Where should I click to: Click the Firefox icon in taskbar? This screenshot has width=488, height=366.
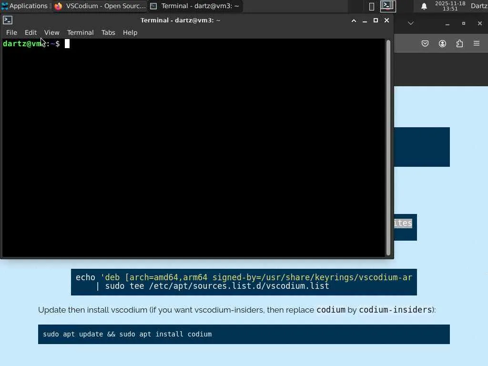(x=58, y=6)
